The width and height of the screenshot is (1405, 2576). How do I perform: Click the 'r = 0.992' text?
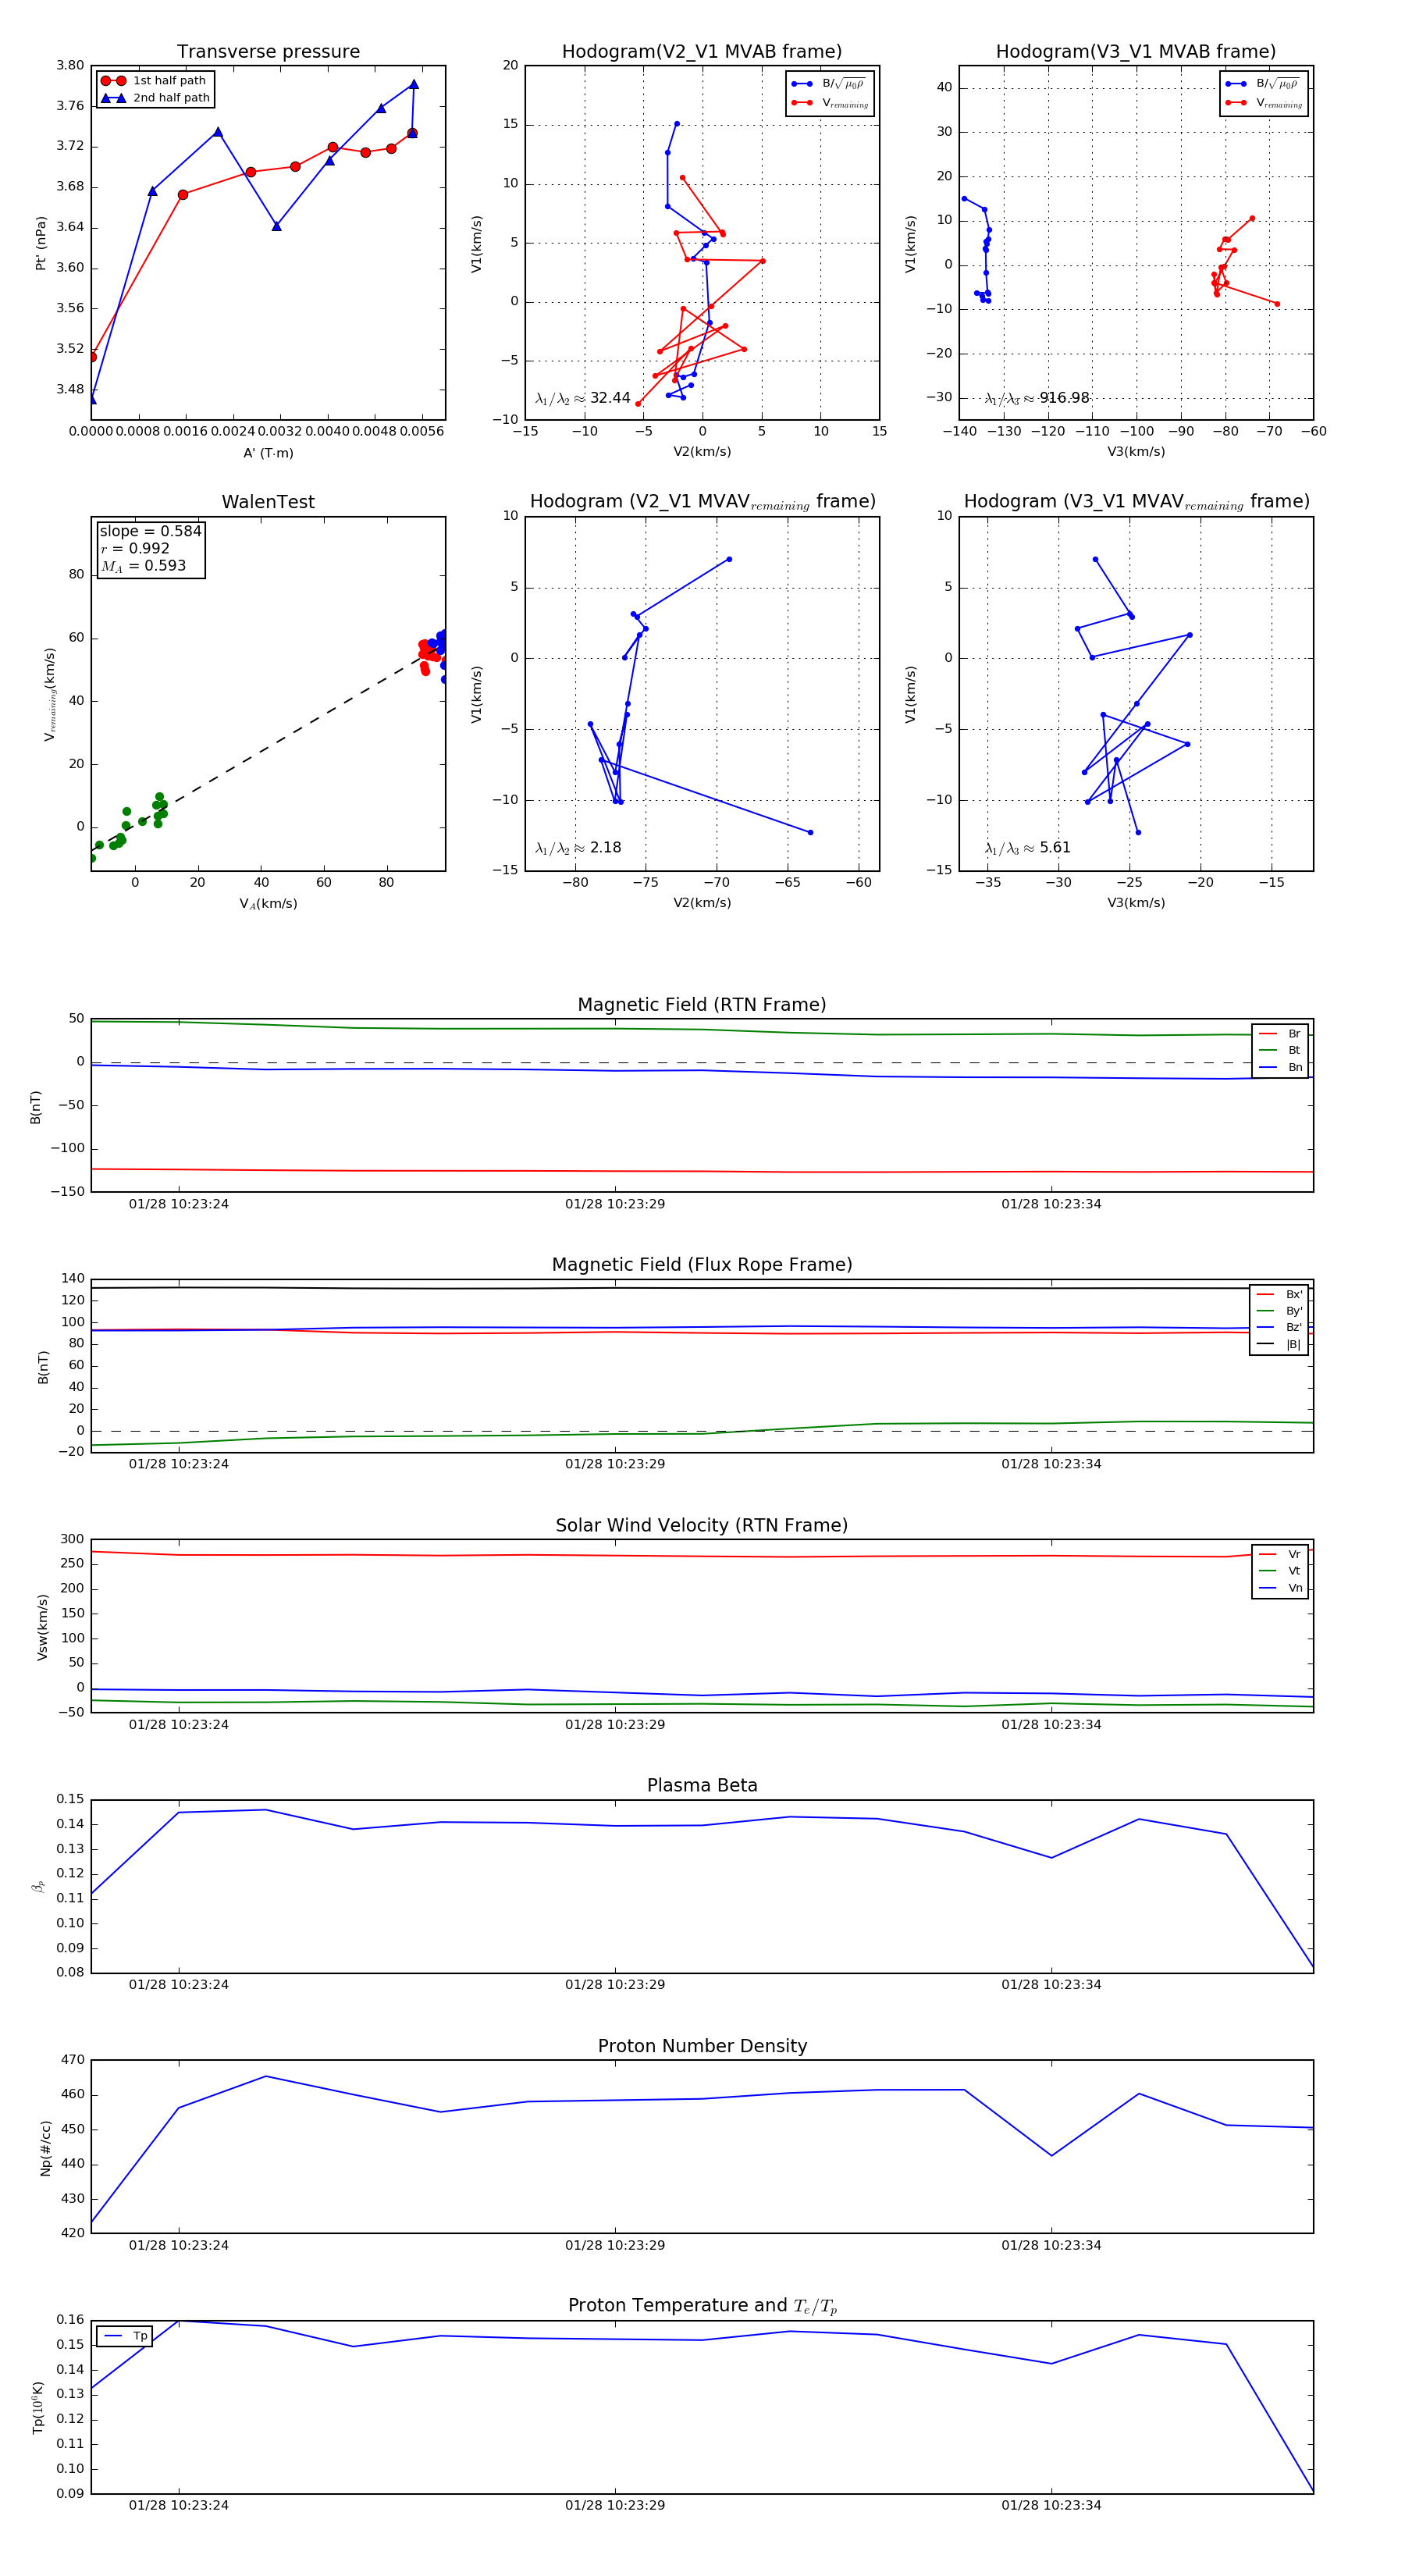click(135, 548)
